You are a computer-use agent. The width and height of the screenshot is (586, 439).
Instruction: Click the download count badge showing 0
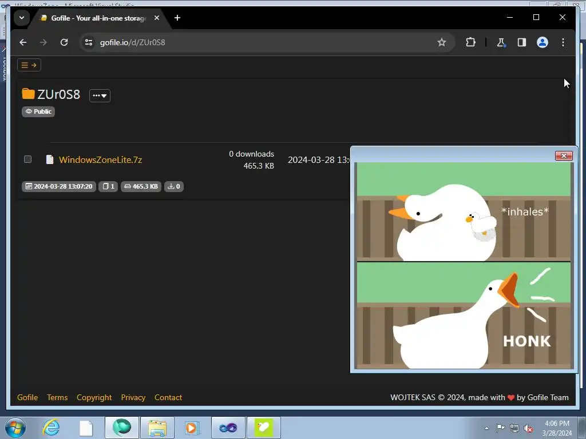click(174, 186)
